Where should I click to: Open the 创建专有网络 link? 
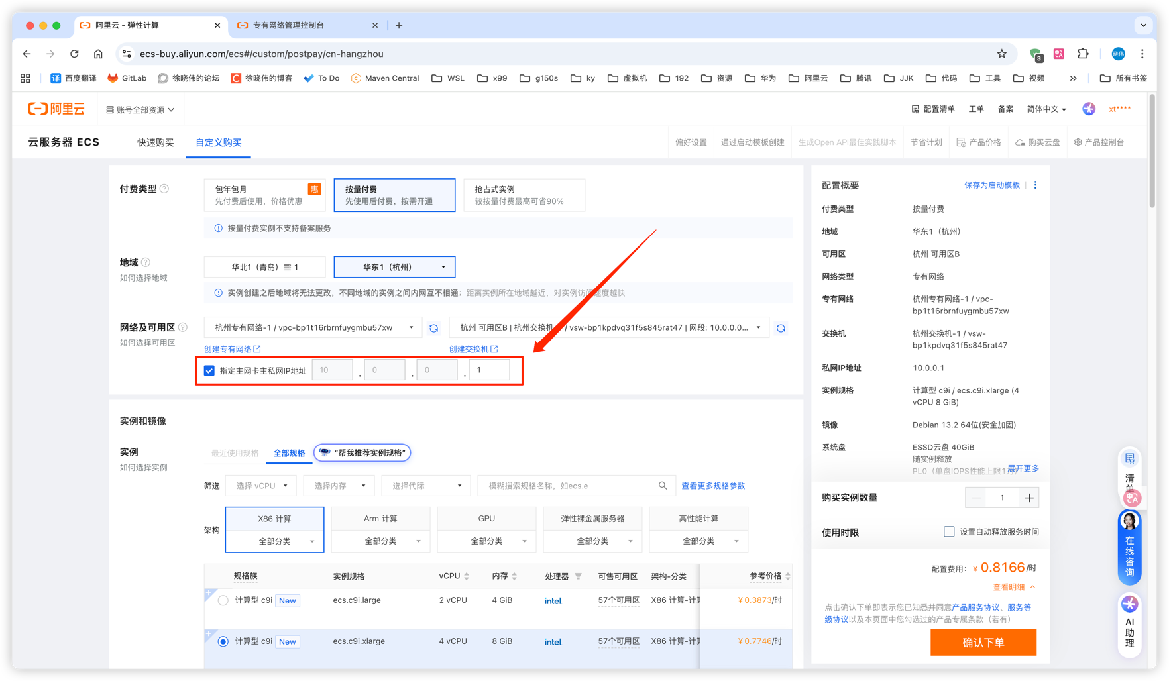click(x=232, y=349)
